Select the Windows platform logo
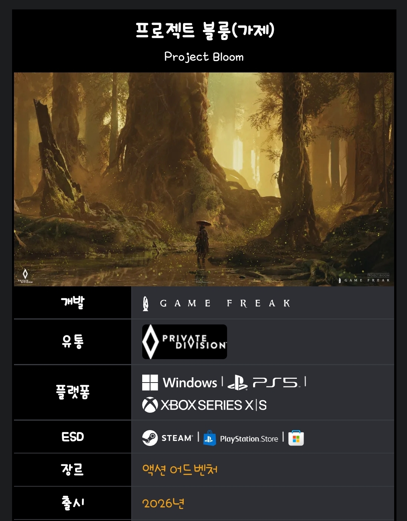This screenshot has width=407, height=521. (180, 383)
